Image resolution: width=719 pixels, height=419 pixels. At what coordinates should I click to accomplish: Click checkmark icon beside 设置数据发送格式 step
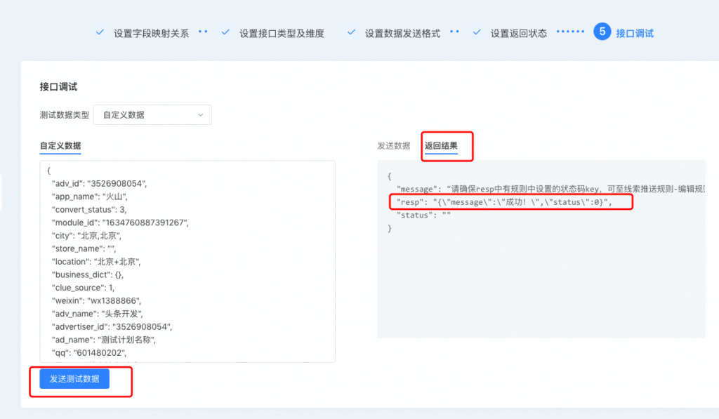click(x=350, y=32)
